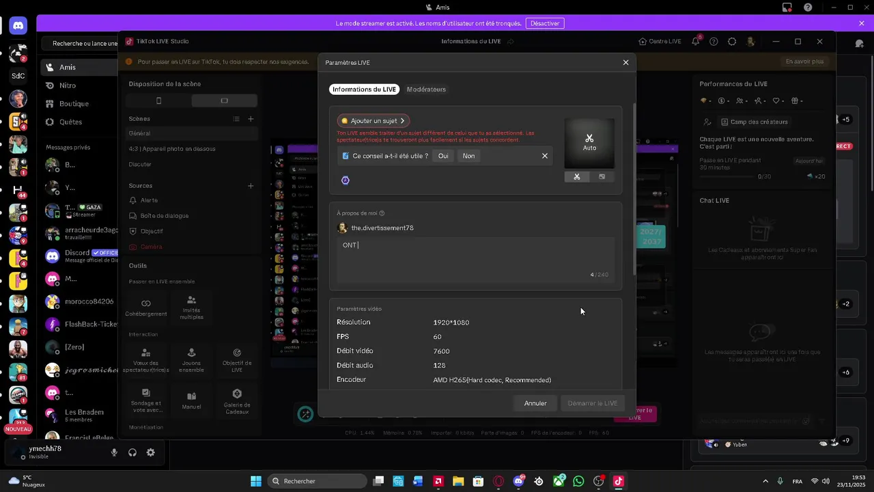Open the Vœux des spectateurs tool
Image resolution: width=874 pixels, height=492 pixels.
[x=145, y=360]
